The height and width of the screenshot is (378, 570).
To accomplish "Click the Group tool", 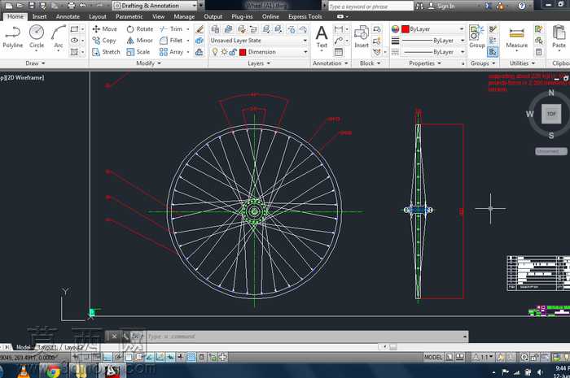I will point(476,37).
